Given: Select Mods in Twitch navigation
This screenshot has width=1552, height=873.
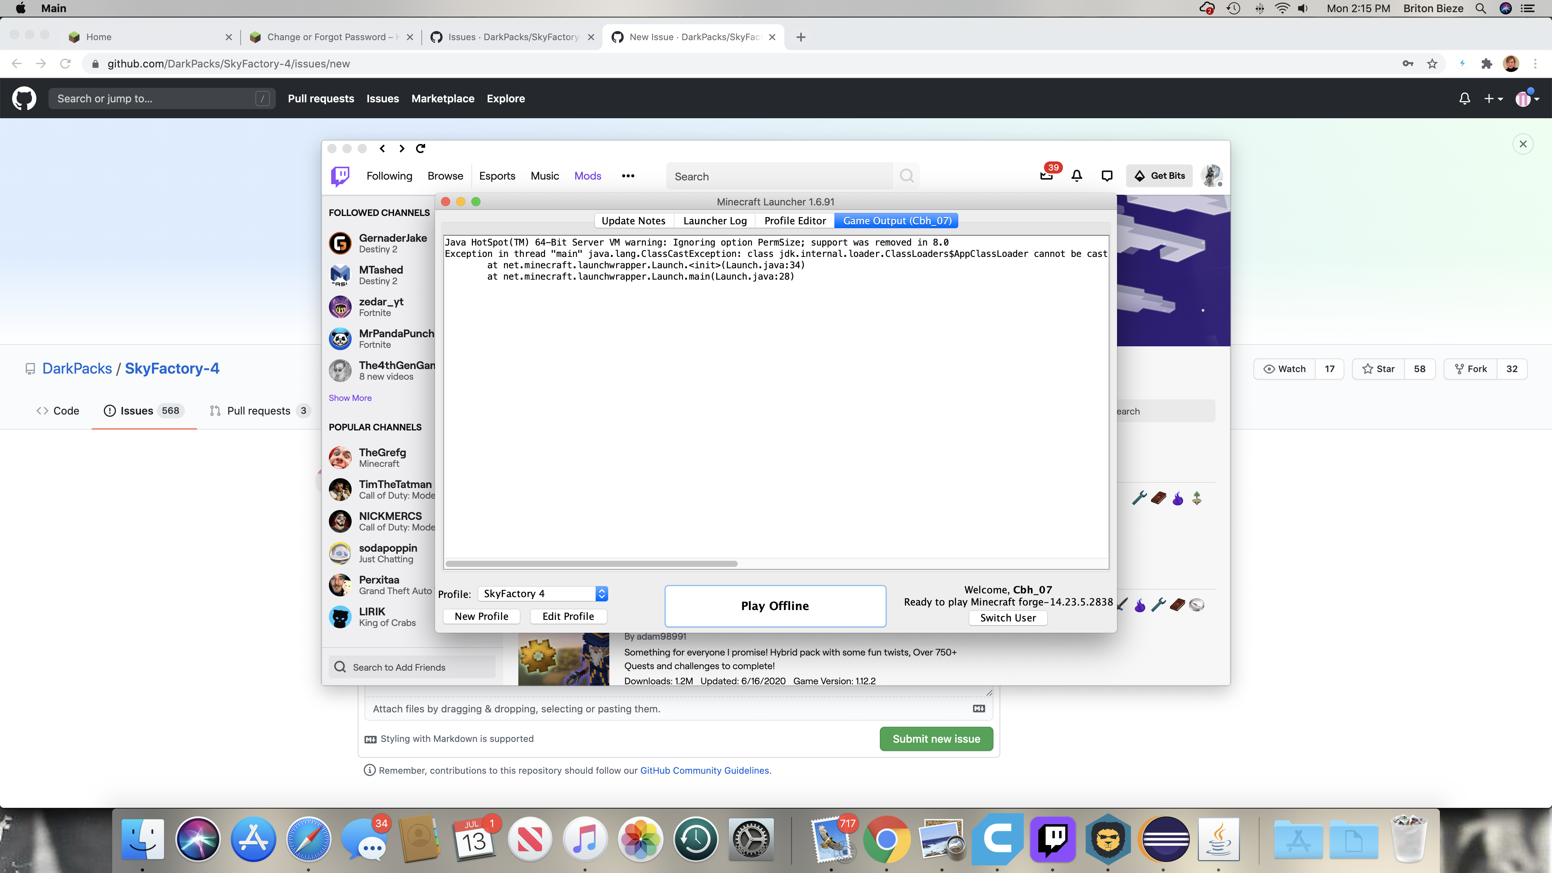Looking at the screenshot, I should click(x=587, y=176).
